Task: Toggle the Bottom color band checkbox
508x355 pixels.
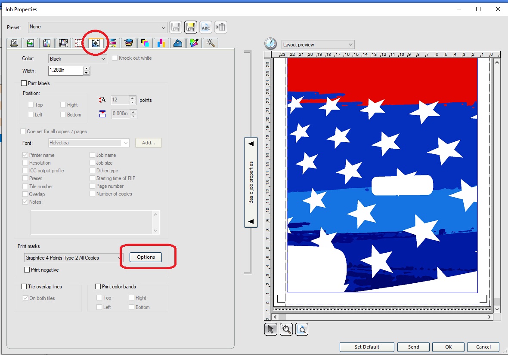Action: coord(132,307)
